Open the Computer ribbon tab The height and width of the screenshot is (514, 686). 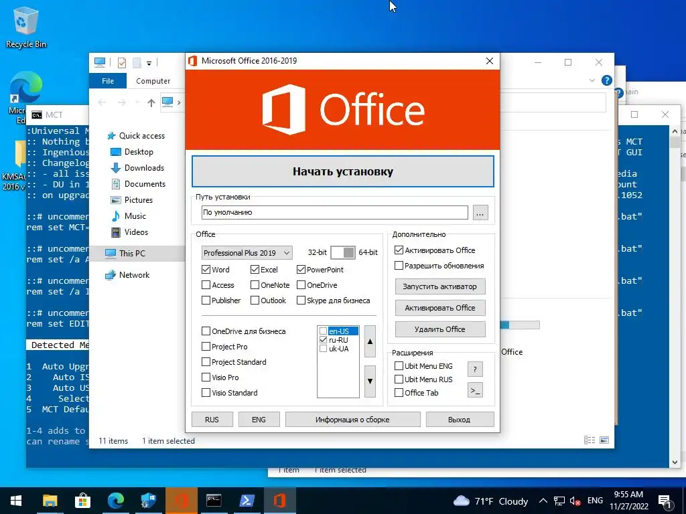coord(153,81)
